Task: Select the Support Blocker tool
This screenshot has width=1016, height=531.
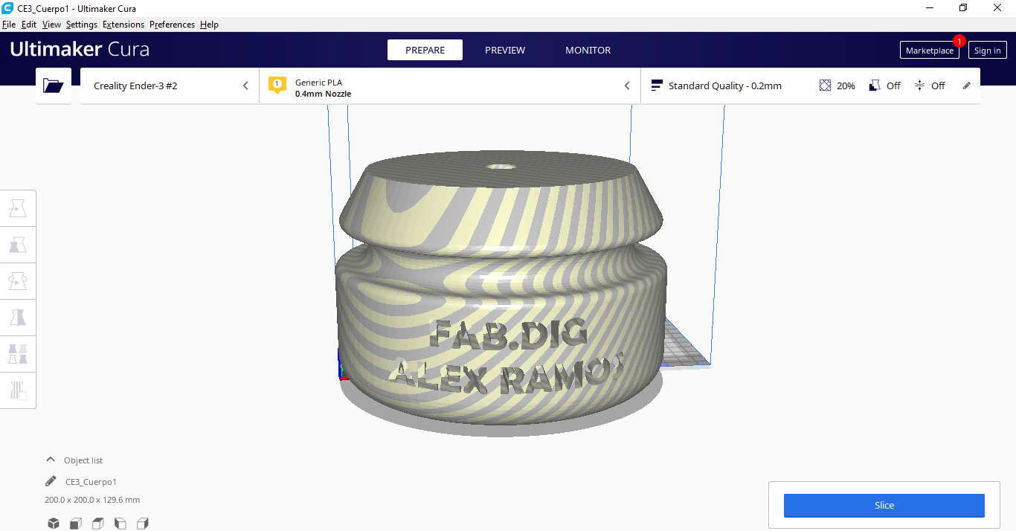Action: coord(18,390)
